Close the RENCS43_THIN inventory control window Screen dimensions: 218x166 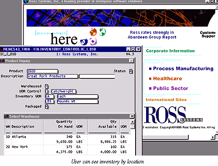pos(138,49)
